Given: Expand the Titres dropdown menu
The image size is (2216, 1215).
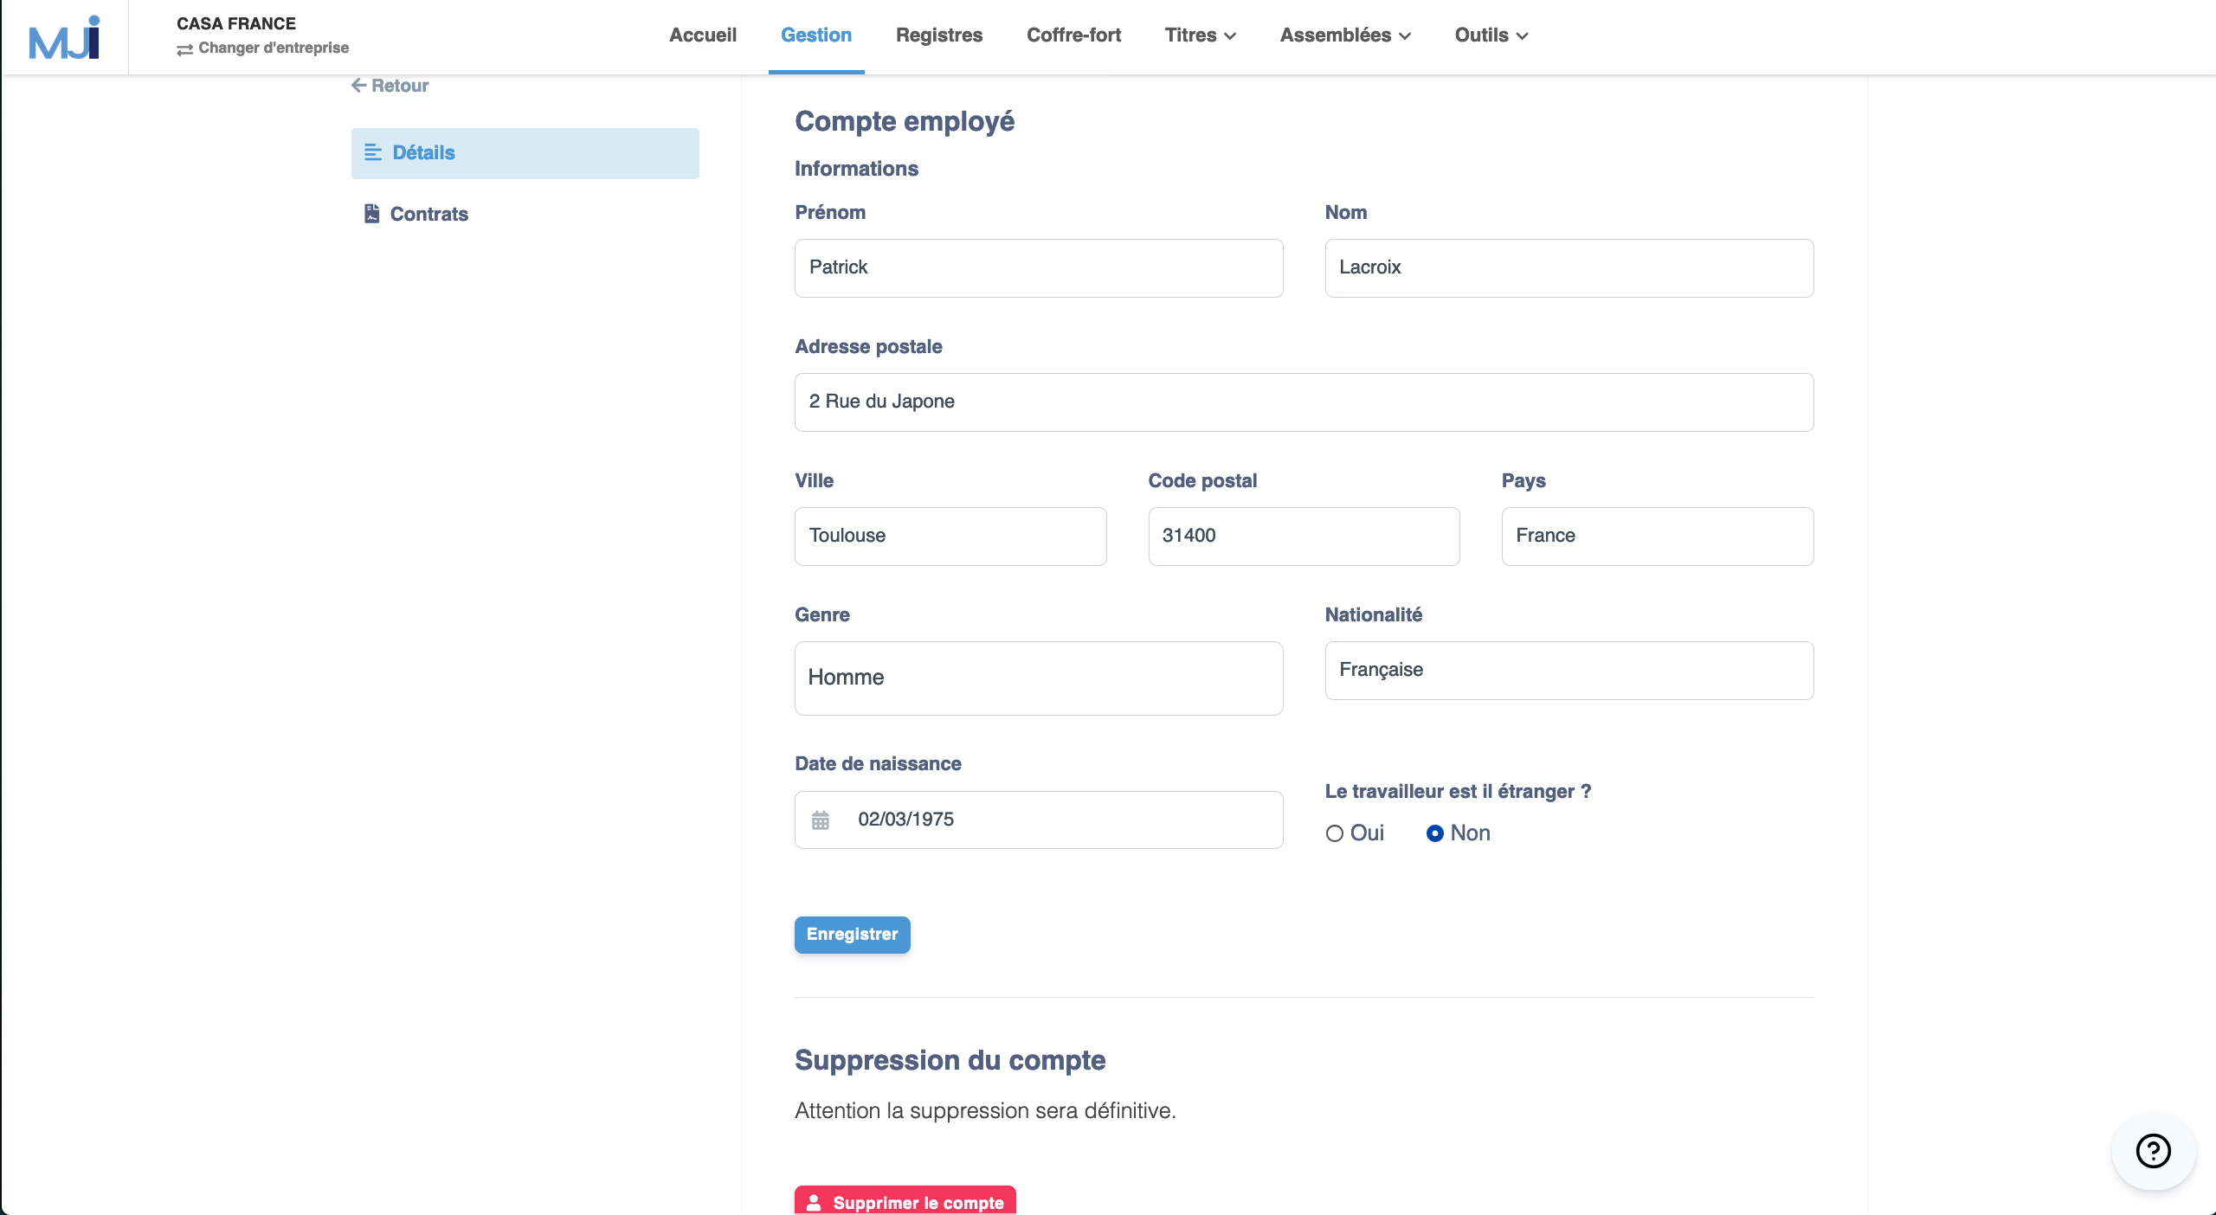Looking at the screenshot, I should tap(1201, 35).
